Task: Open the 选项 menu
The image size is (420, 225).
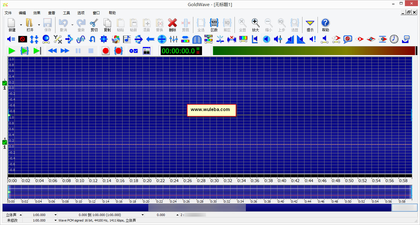Action: [81, 13]
